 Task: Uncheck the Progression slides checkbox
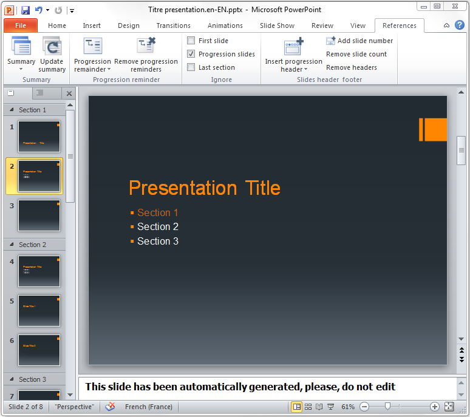191,53
